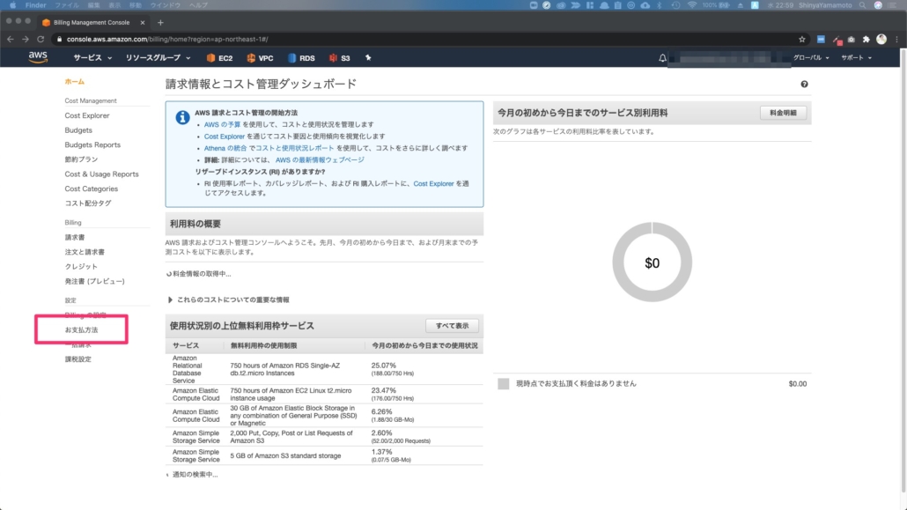Select お支払方法 in the sidebar

[82, 330]
